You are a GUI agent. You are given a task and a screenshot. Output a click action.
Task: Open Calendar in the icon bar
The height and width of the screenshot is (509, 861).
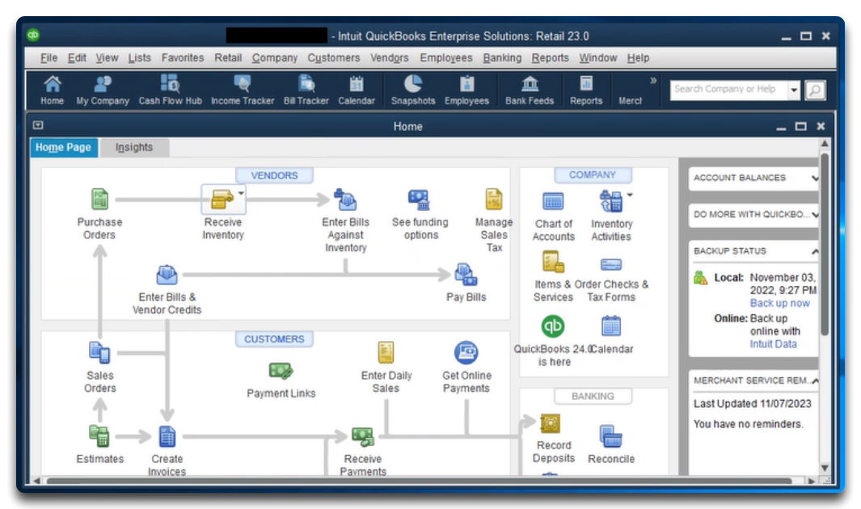click(357, 90)
